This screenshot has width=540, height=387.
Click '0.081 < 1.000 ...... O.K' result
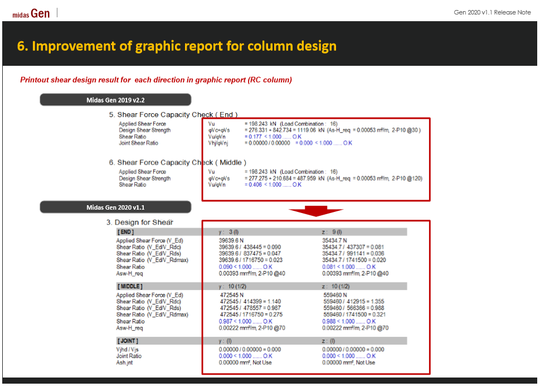coord(349,267)
